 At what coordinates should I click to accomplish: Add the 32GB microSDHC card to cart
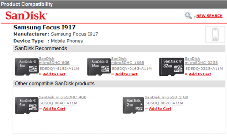(x=200, y=74)
